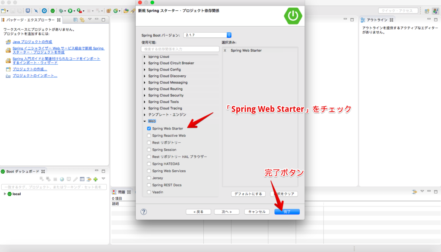Collapse the Web dependency group

click(x=144, y=121)
